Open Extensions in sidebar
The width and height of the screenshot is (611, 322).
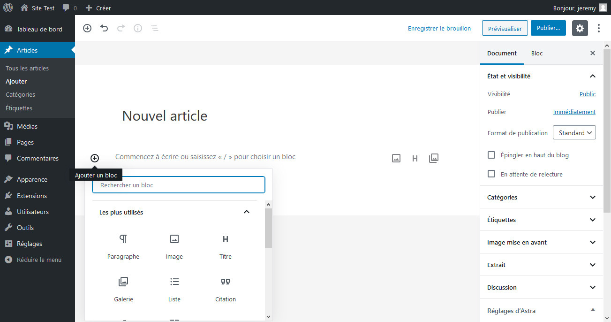(x=38, y=196)
